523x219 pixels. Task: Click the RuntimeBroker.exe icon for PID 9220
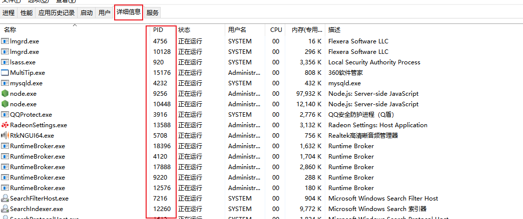[5, 178]
